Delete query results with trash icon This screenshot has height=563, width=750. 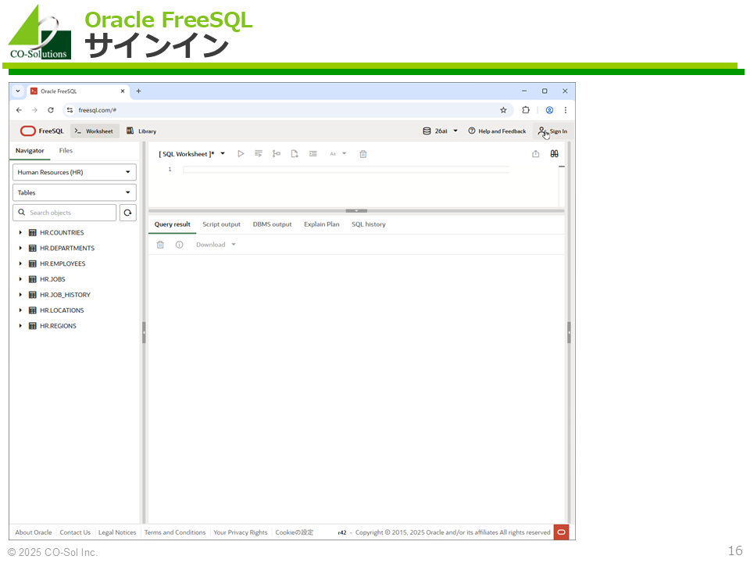160,245
